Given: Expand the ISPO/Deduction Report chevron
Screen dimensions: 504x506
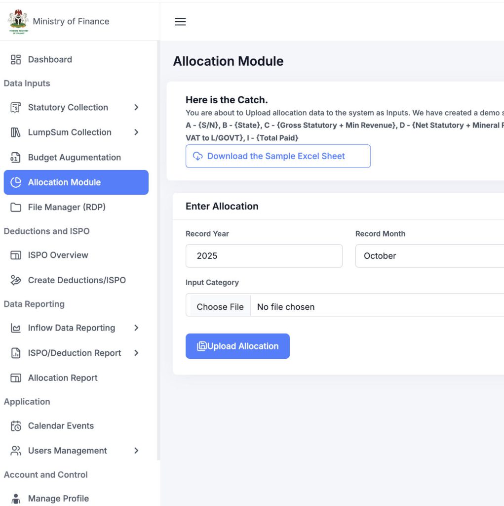Looking at the screenshot, I should pyautogui.click(x=136, y=353).
